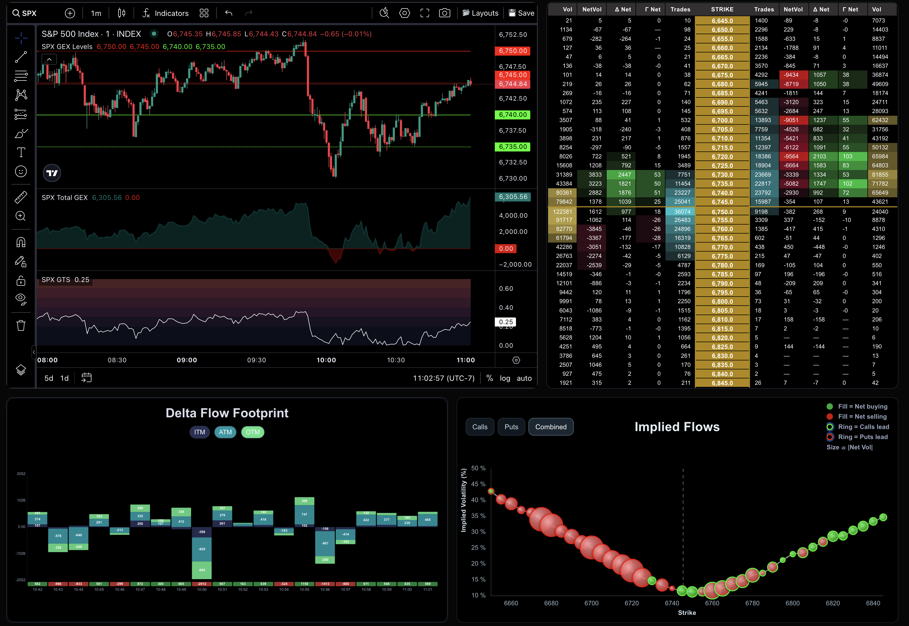Take a chart snapshot with camera icon

[x=444, y=13]
